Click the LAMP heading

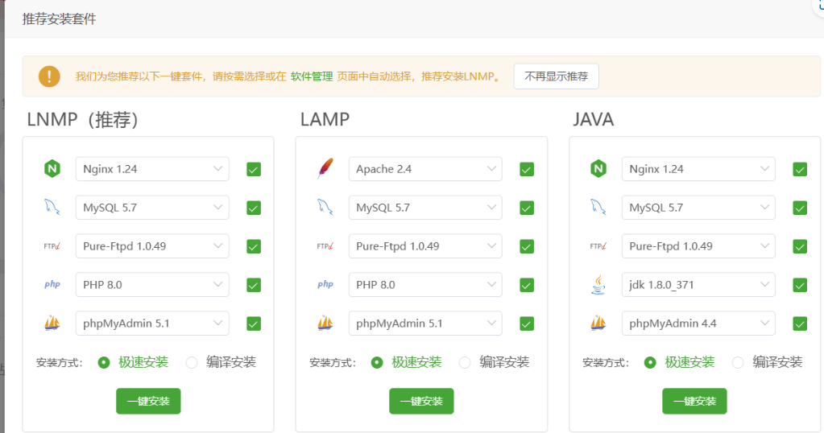(x=325, y=120)
